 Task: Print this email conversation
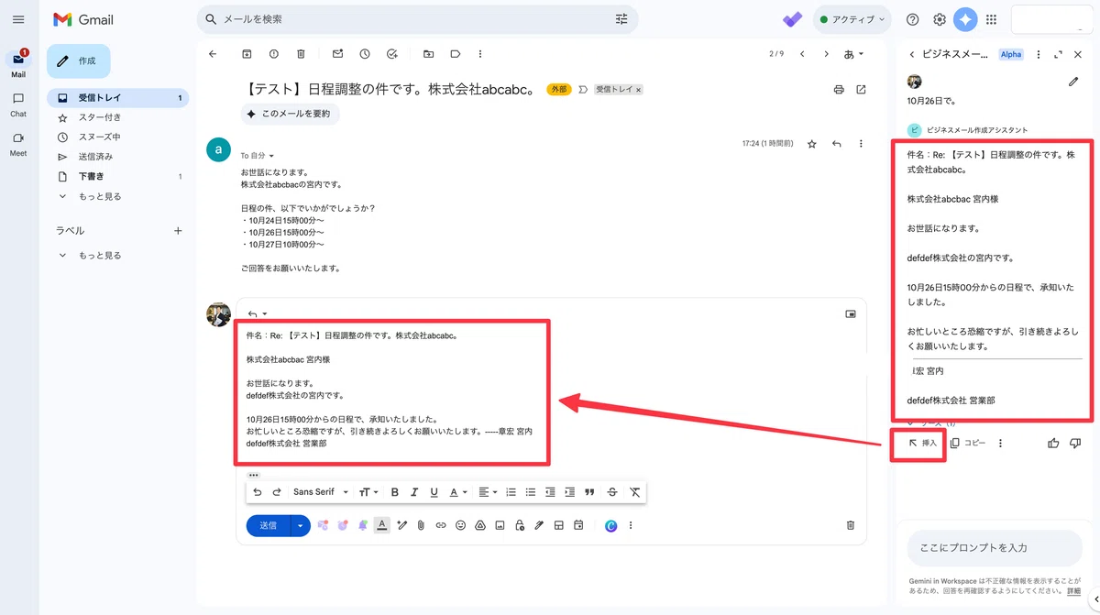[x=838, y=90]
